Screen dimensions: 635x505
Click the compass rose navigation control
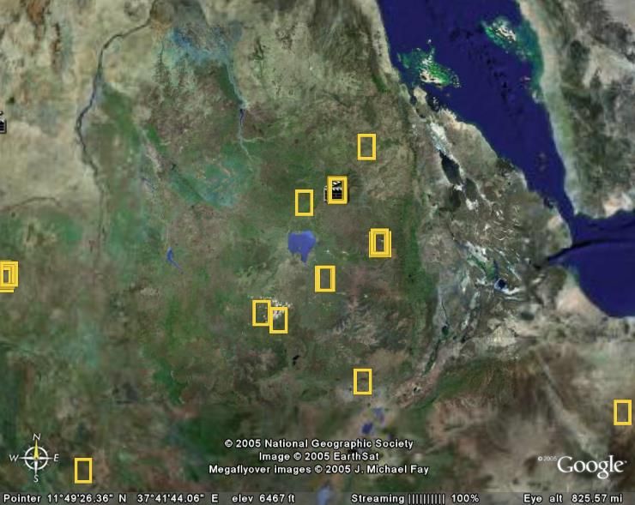pos(36,458)
